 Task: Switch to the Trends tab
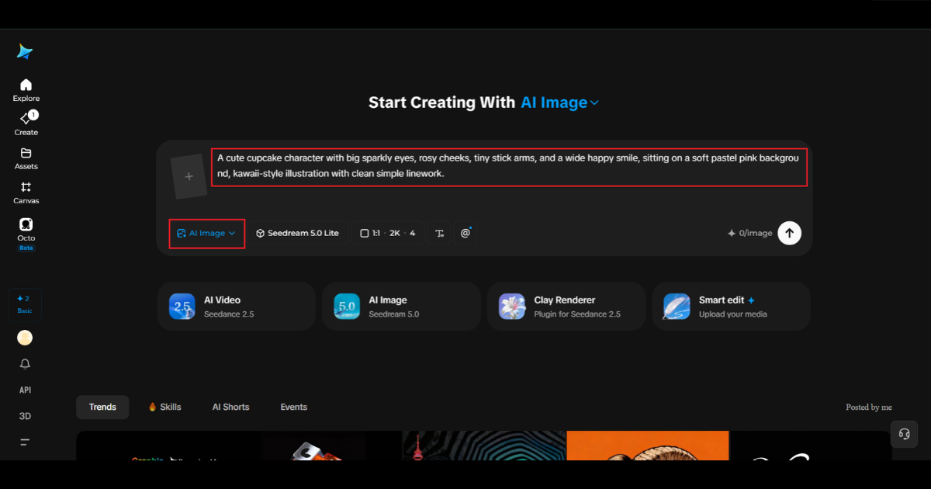102,407
